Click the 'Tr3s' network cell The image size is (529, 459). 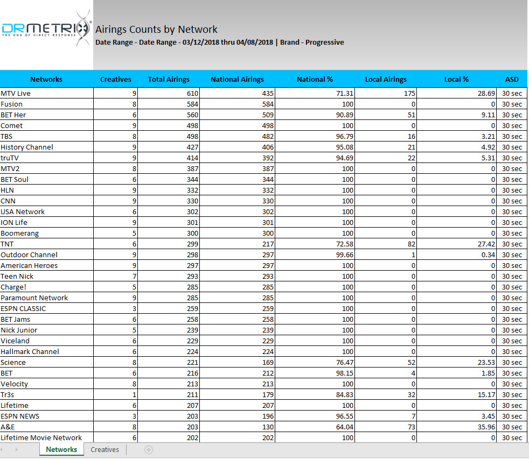[46, 395]
